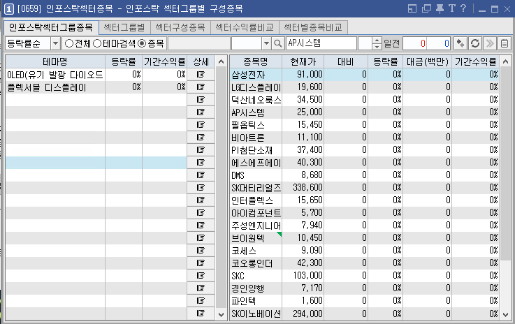Decrease the day count stepper
515x324 pixels.
pos(377,47)
